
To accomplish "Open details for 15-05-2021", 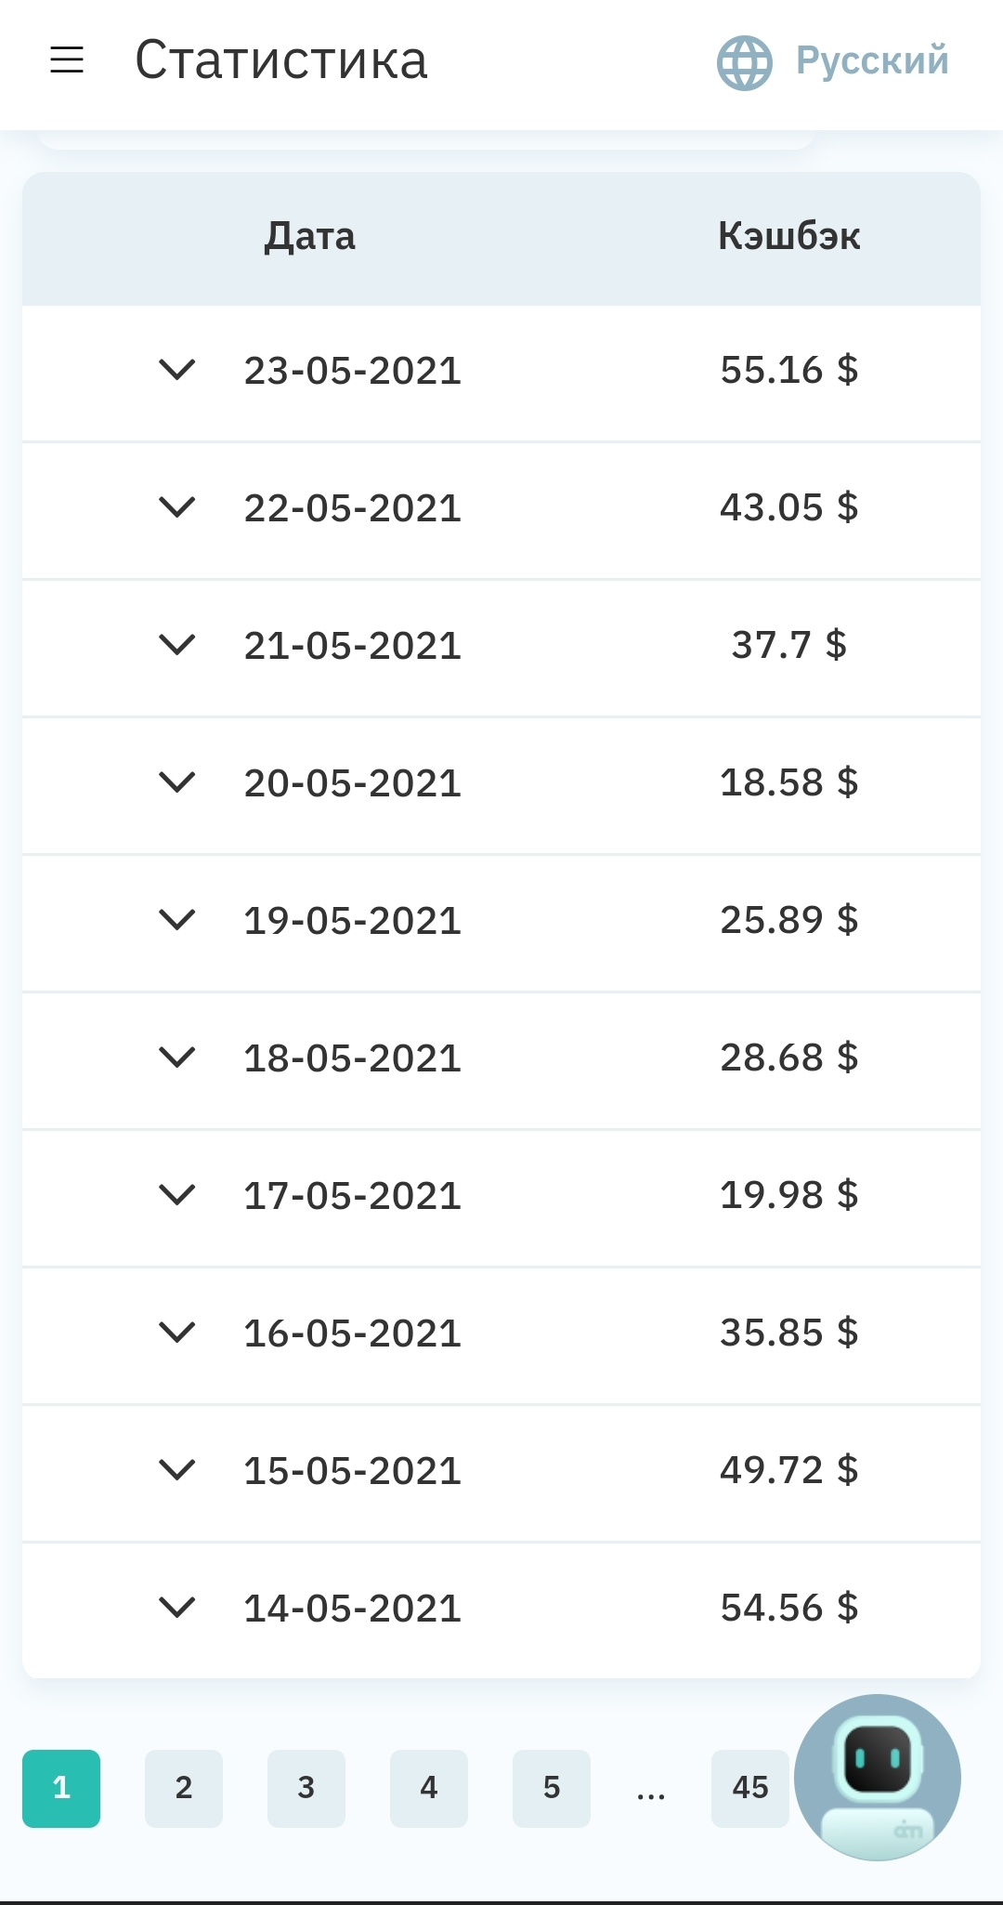I will coord(176,1470).
